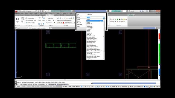Click Continue option in command line
This screenshot has width=175, height=98.
(x=51, y=84)
